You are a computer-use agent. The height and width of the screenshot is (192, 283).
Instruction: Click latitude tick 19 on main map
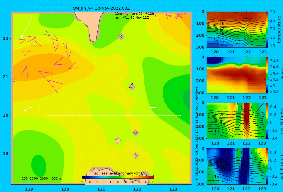6,154
